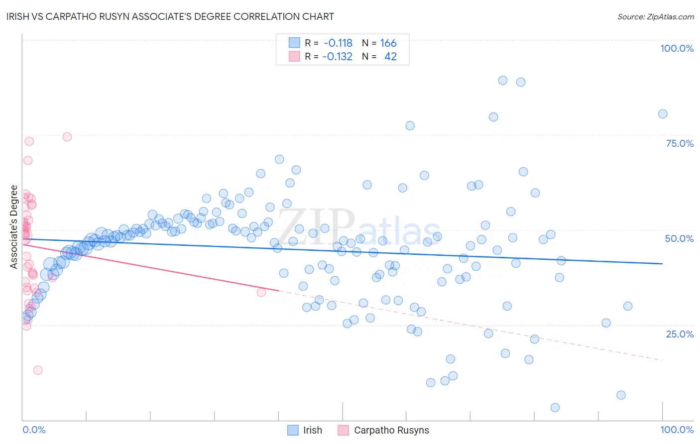Click the 100.0% x-axis label
The image size is (700, 444).
[677, 430]
